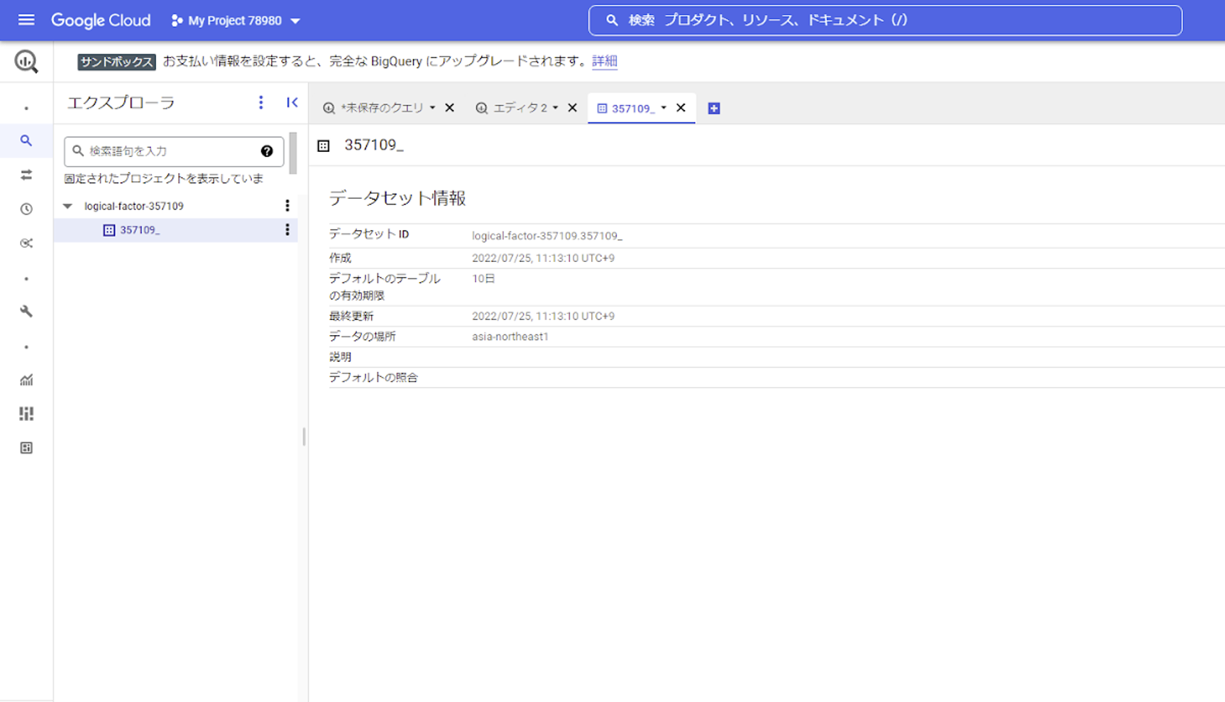
Task: Close the 未保存のクエリ tab
Action: [449, 108]
